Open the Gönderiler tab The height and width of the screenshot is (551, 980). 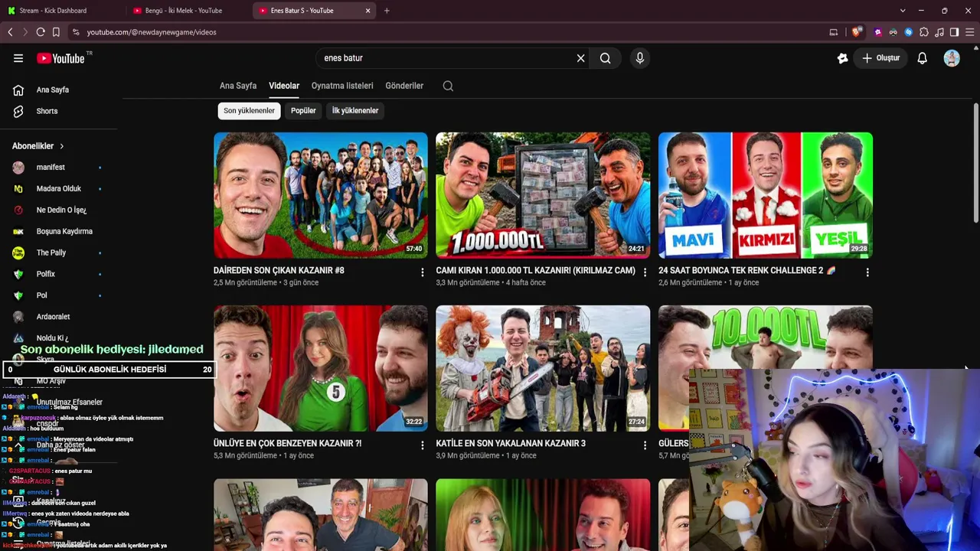(404, 86)
